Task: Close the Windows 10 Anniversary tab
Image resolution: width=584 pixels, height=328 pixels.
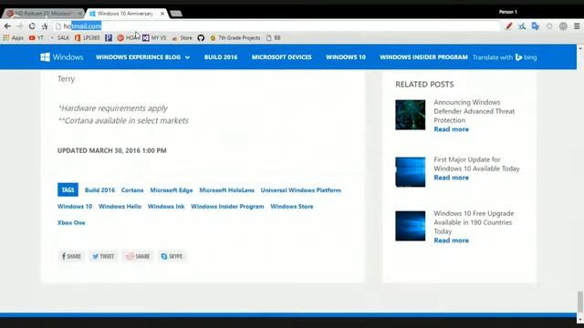Action: point(162,14)
